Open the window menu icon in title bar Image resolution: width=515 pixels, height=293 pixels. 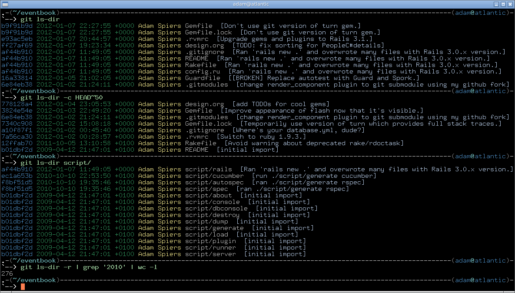pyautogui.click(x=5, y=4)
